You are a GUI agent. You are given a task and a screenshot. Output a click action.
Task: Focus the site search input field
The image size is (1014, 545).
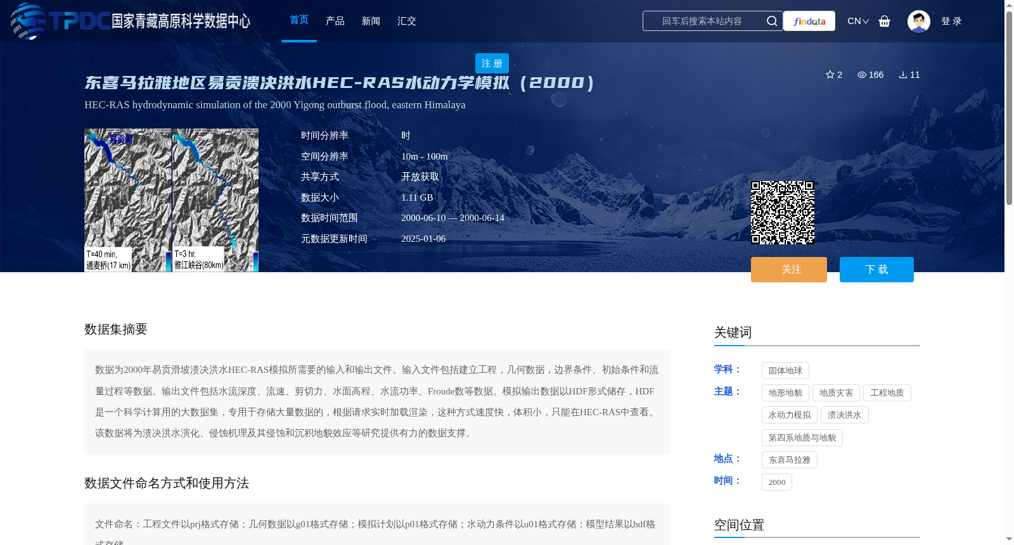pyautogui.click(x=702, y=21)
